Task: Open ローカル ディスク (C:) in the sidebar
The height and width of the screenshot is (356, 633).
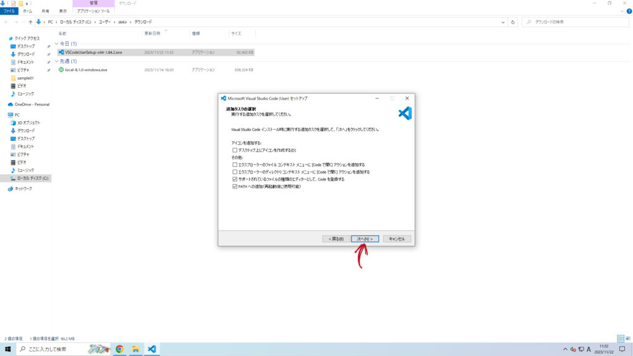Action: (x=32, y=178)
